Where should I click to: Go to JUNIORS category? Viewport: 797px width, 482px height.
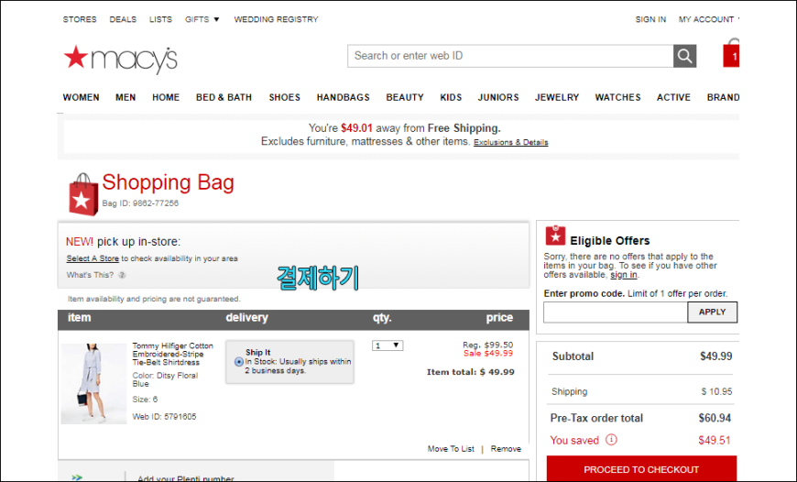tap(498, 97)
